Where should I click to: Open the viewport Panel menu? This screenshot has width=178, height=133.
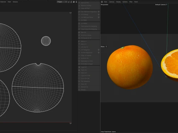point(136,2)
